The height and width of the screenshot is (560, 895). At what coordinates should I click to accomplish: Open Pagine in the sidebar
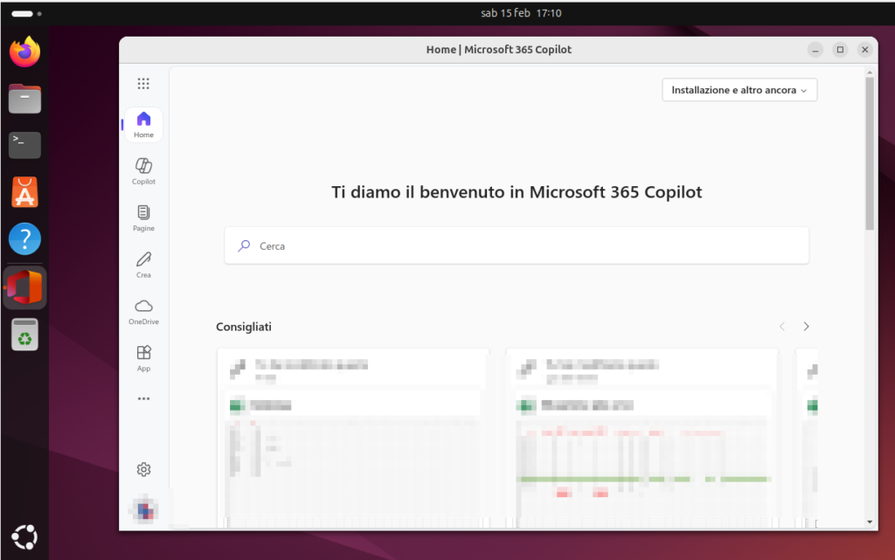143,218
